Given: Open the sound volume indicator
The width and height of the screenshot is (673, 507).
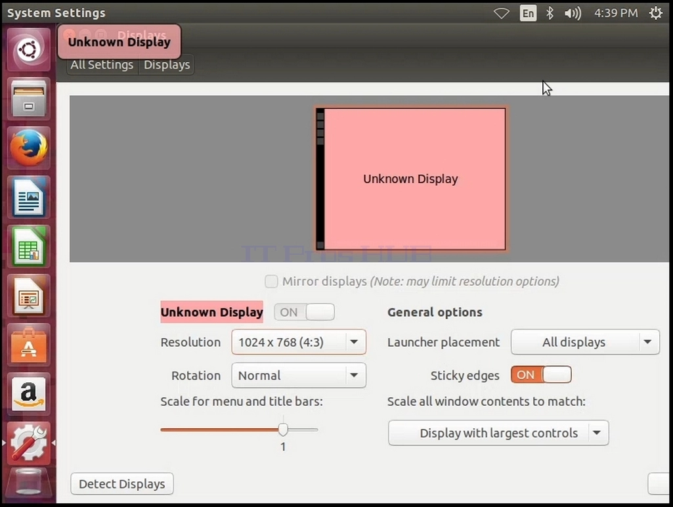Looking at the screenshot, I should coord(573,13).
